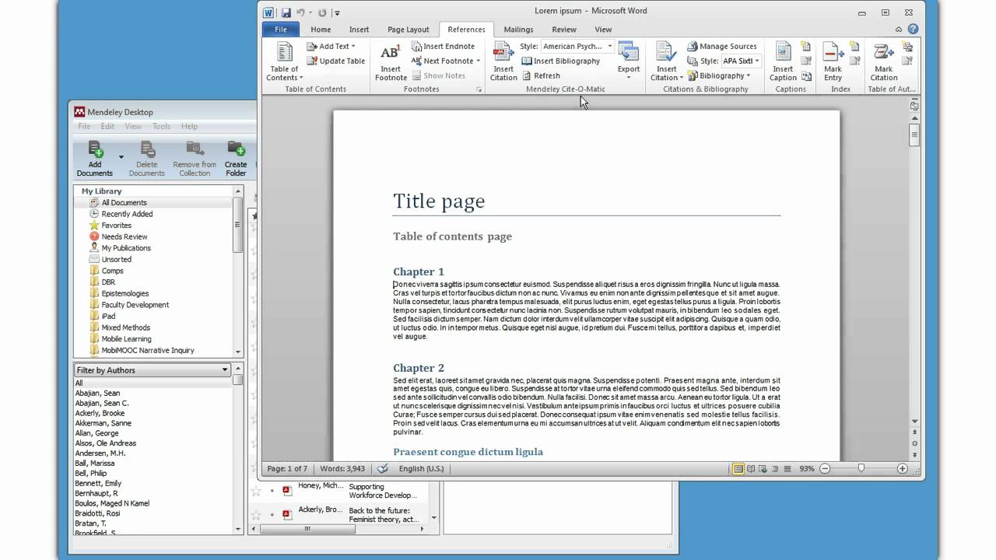Click Words: 3,943 in status bar
This screenshot has width=996, height=560.
pos(342,469)
